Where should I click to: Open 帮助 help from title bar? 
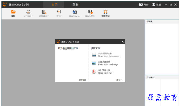(x=144, y=5)
